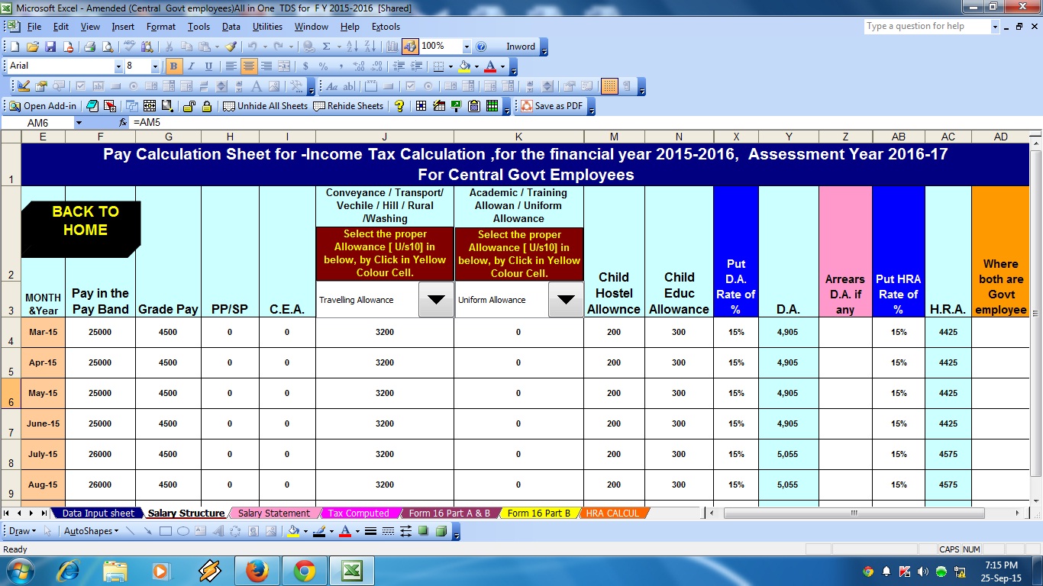1043x586 pixels.
Task: Apply Currency Style dollar icon
Action: (x=305, y=66)
